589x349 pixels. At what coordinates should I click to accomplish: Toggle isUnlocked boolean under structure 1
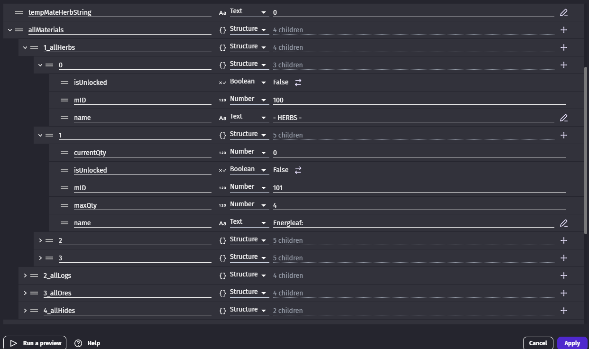coord(298,170)
